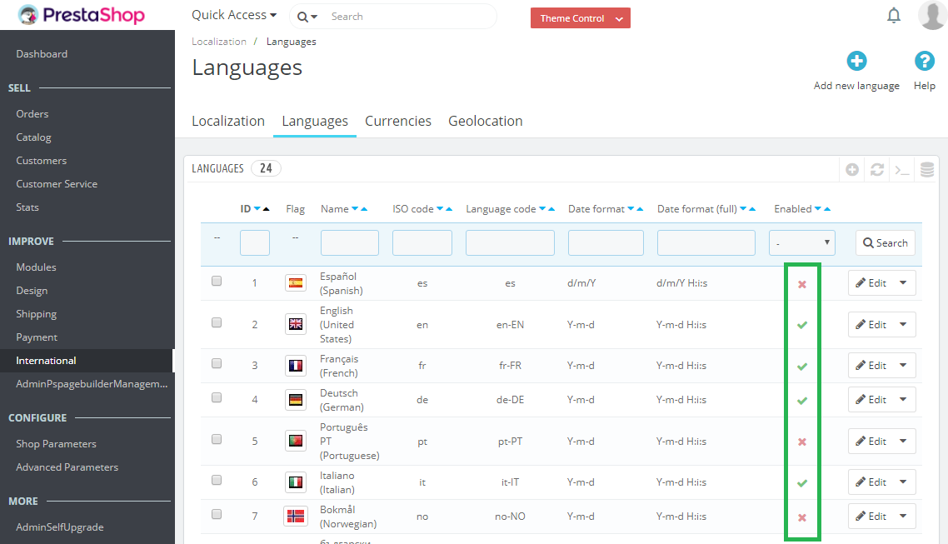The width and height of the screenshot is (948, 544).
Task: Click the notifications bell icon
Action: tap(894, 16)
